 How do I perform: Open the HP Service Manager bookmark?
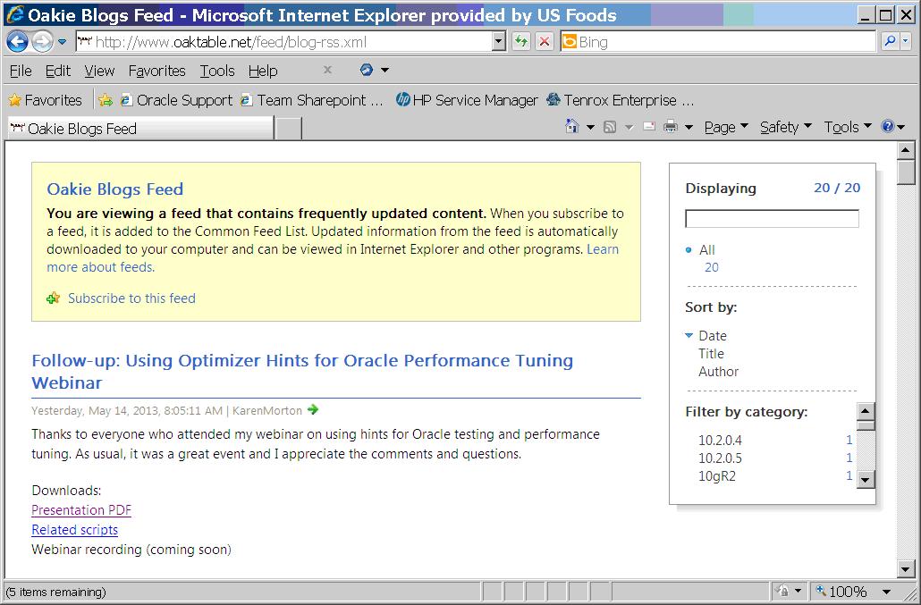[x=467, y=100]
